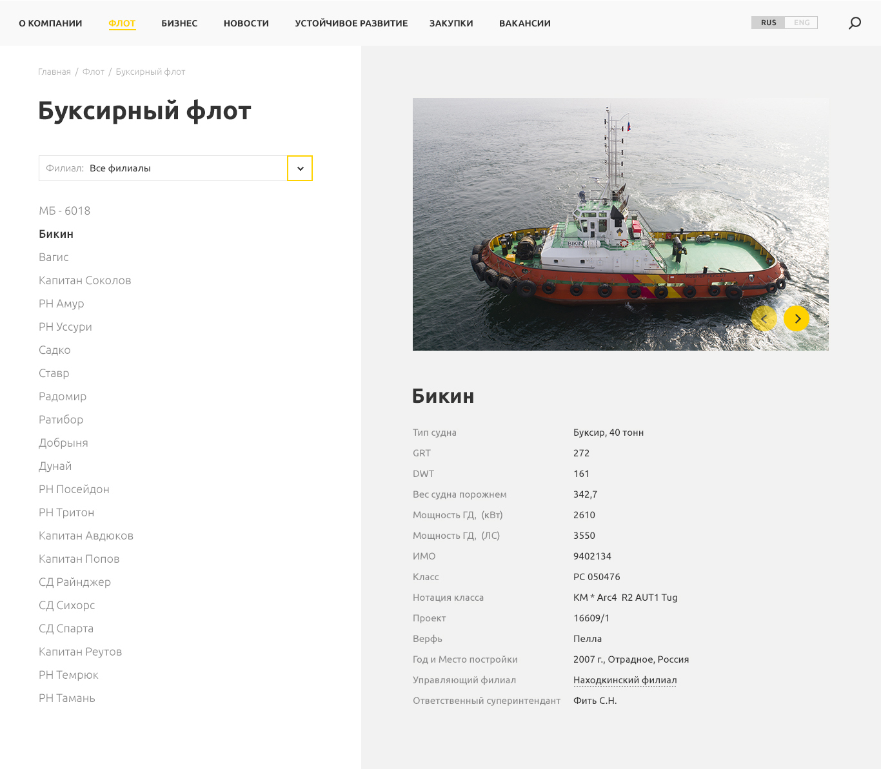Show previous photo with left arrow
This screenshot has height=769, width=881.
[x=764, y=318]
